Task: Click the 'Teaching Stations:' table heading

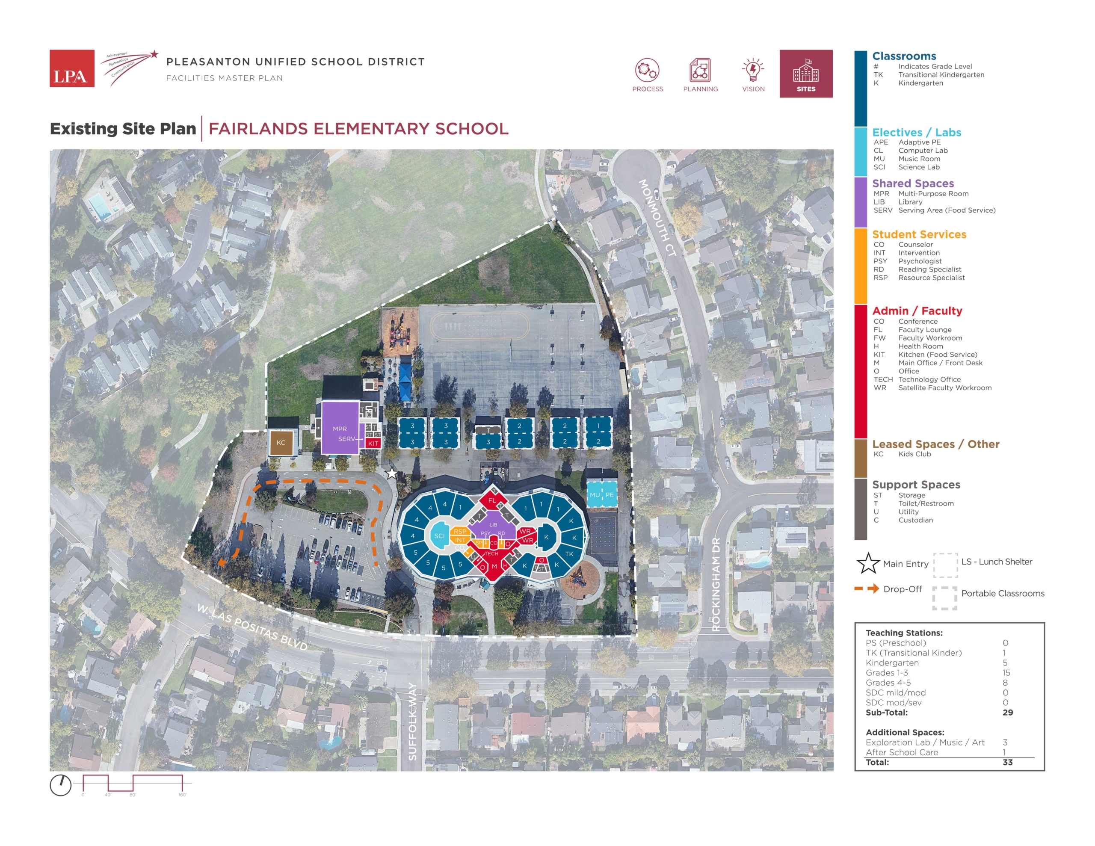Action: tap(904, 633)
